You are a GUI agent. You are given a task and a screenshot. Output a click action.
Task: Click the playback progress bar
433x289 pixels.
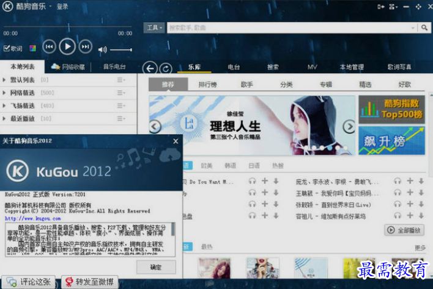point(68,27)
